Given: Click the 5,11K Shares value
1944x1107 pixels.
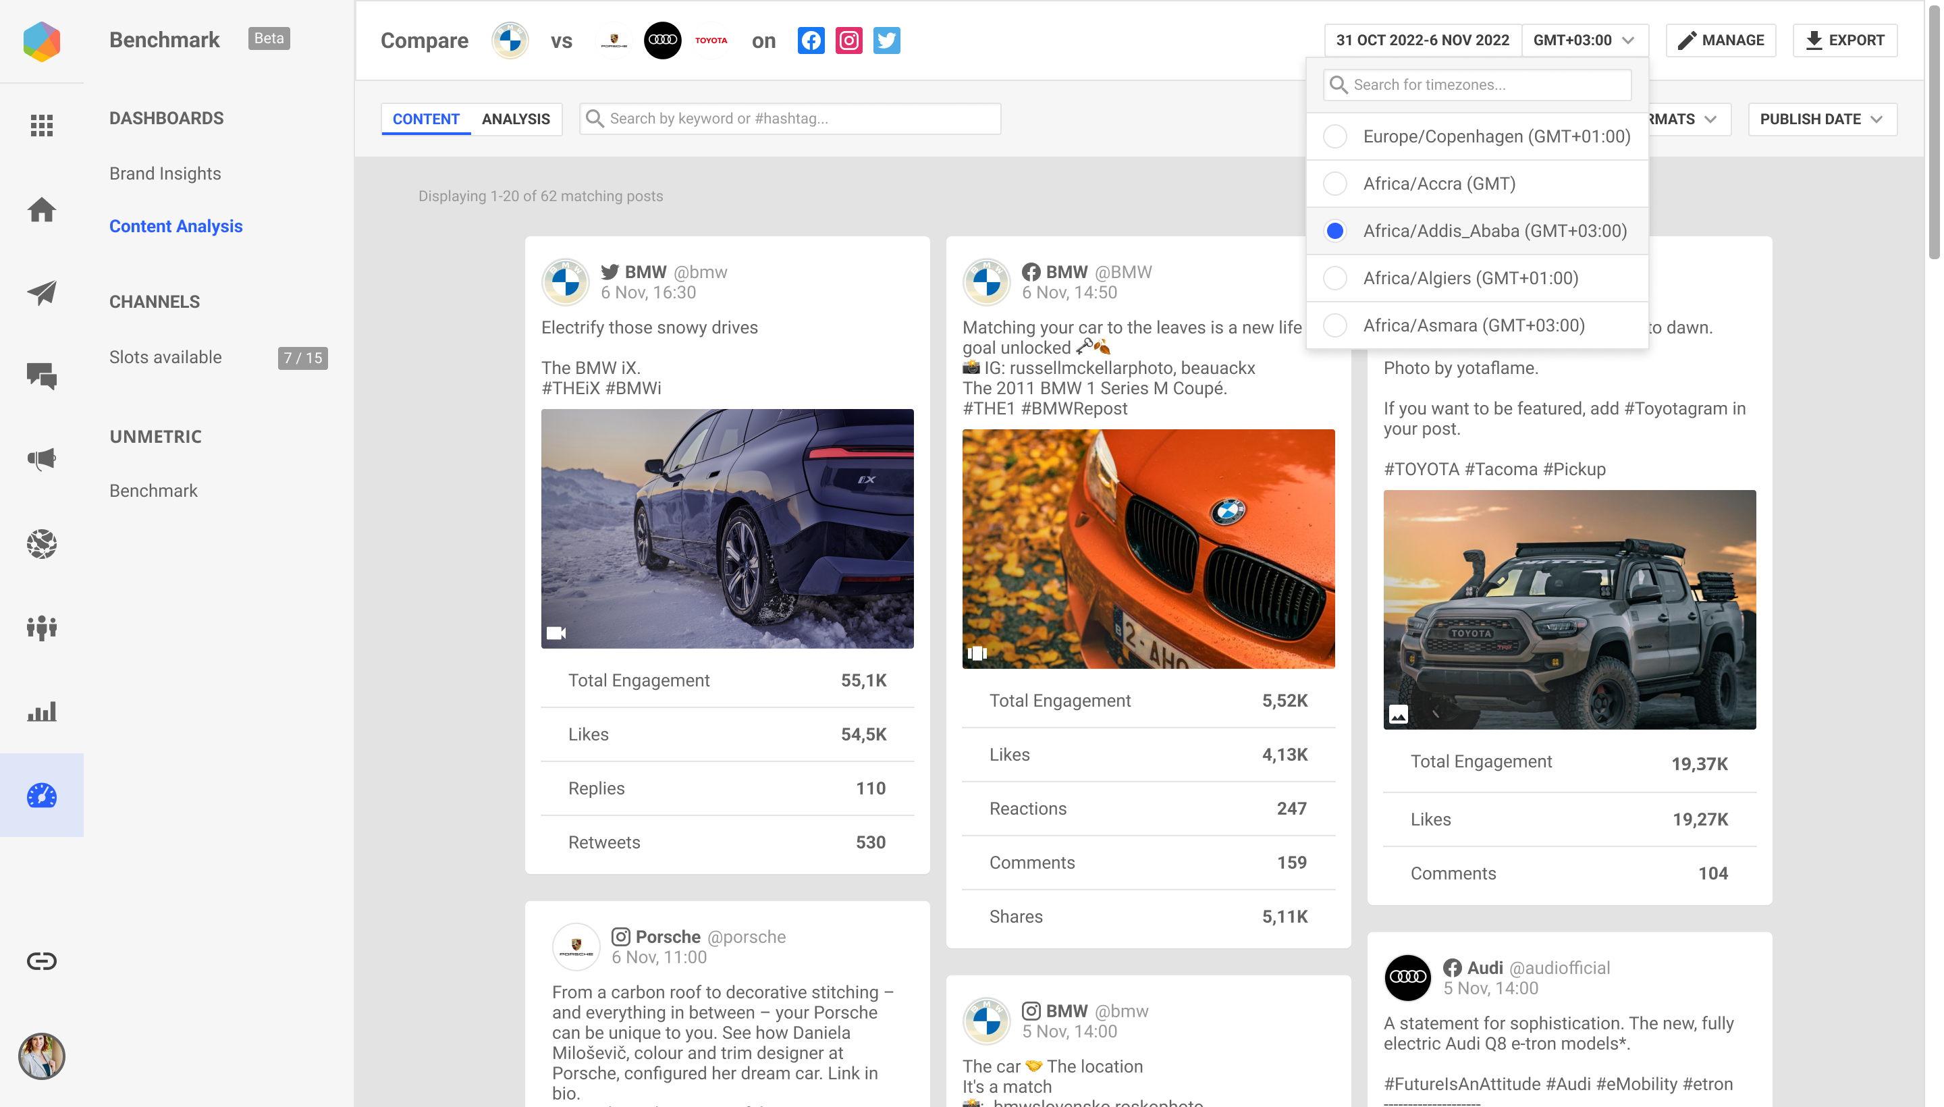Looking at the screenshot, I should [x=1285, y=917].
